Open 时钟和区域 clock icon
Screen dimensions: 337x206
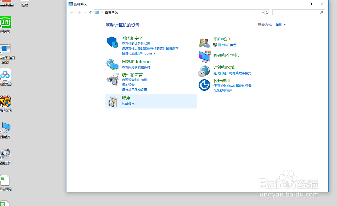tap(204, 70)
